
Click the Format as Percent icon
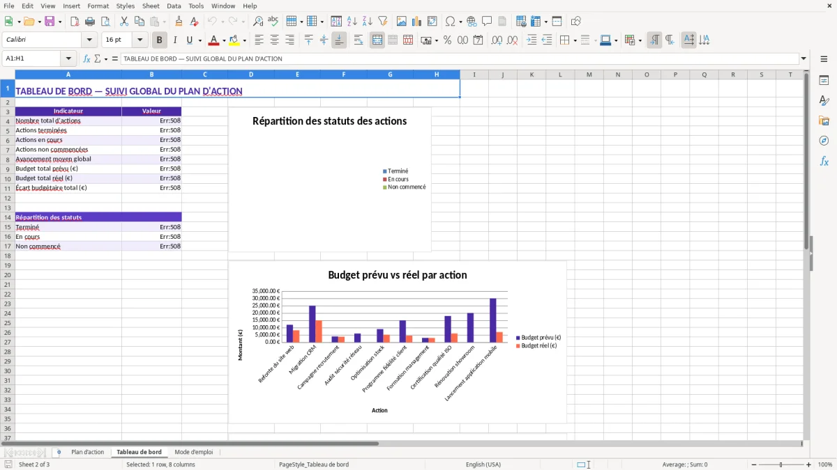pyautogui.click(x=447, y=40)
